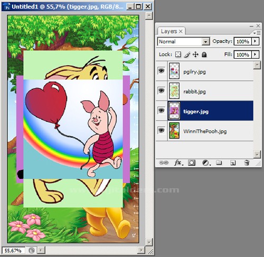The image size is (264, 257).
Task: Select the pgilry.jpg layer
Action: pyautogui.click(x=204, y=71)
